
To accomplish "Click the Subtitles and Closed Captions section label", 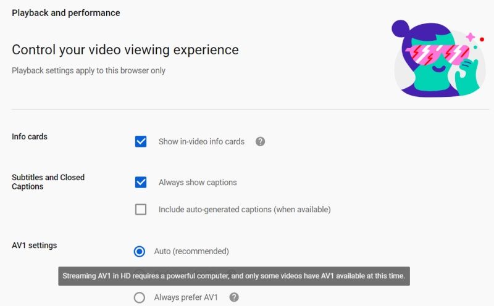I will (x=48, y=182).
